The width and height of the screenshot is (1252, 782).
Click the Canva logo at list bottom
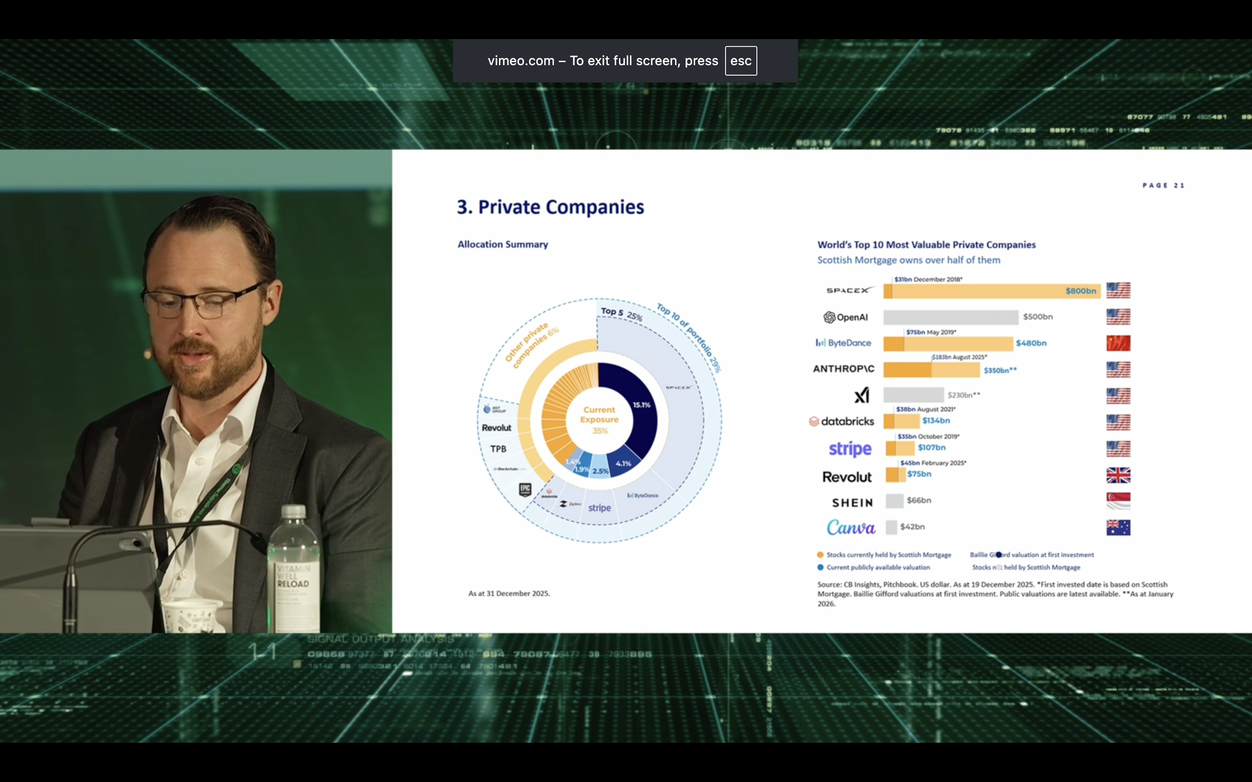tap(850, 527)
